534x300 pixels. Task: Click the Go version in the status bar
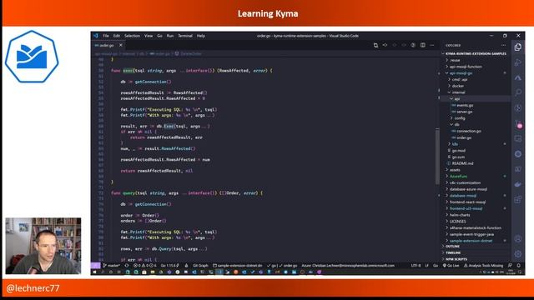(169, 266)
